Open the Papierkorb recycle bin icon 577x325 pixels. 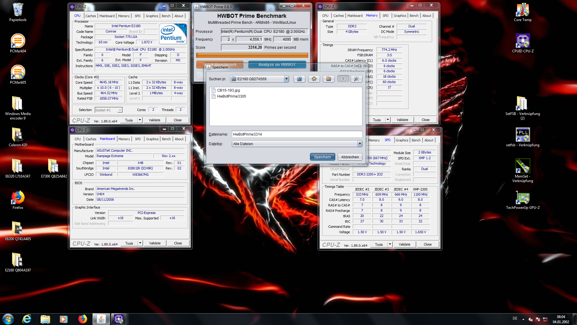click(x=18, y=12)
